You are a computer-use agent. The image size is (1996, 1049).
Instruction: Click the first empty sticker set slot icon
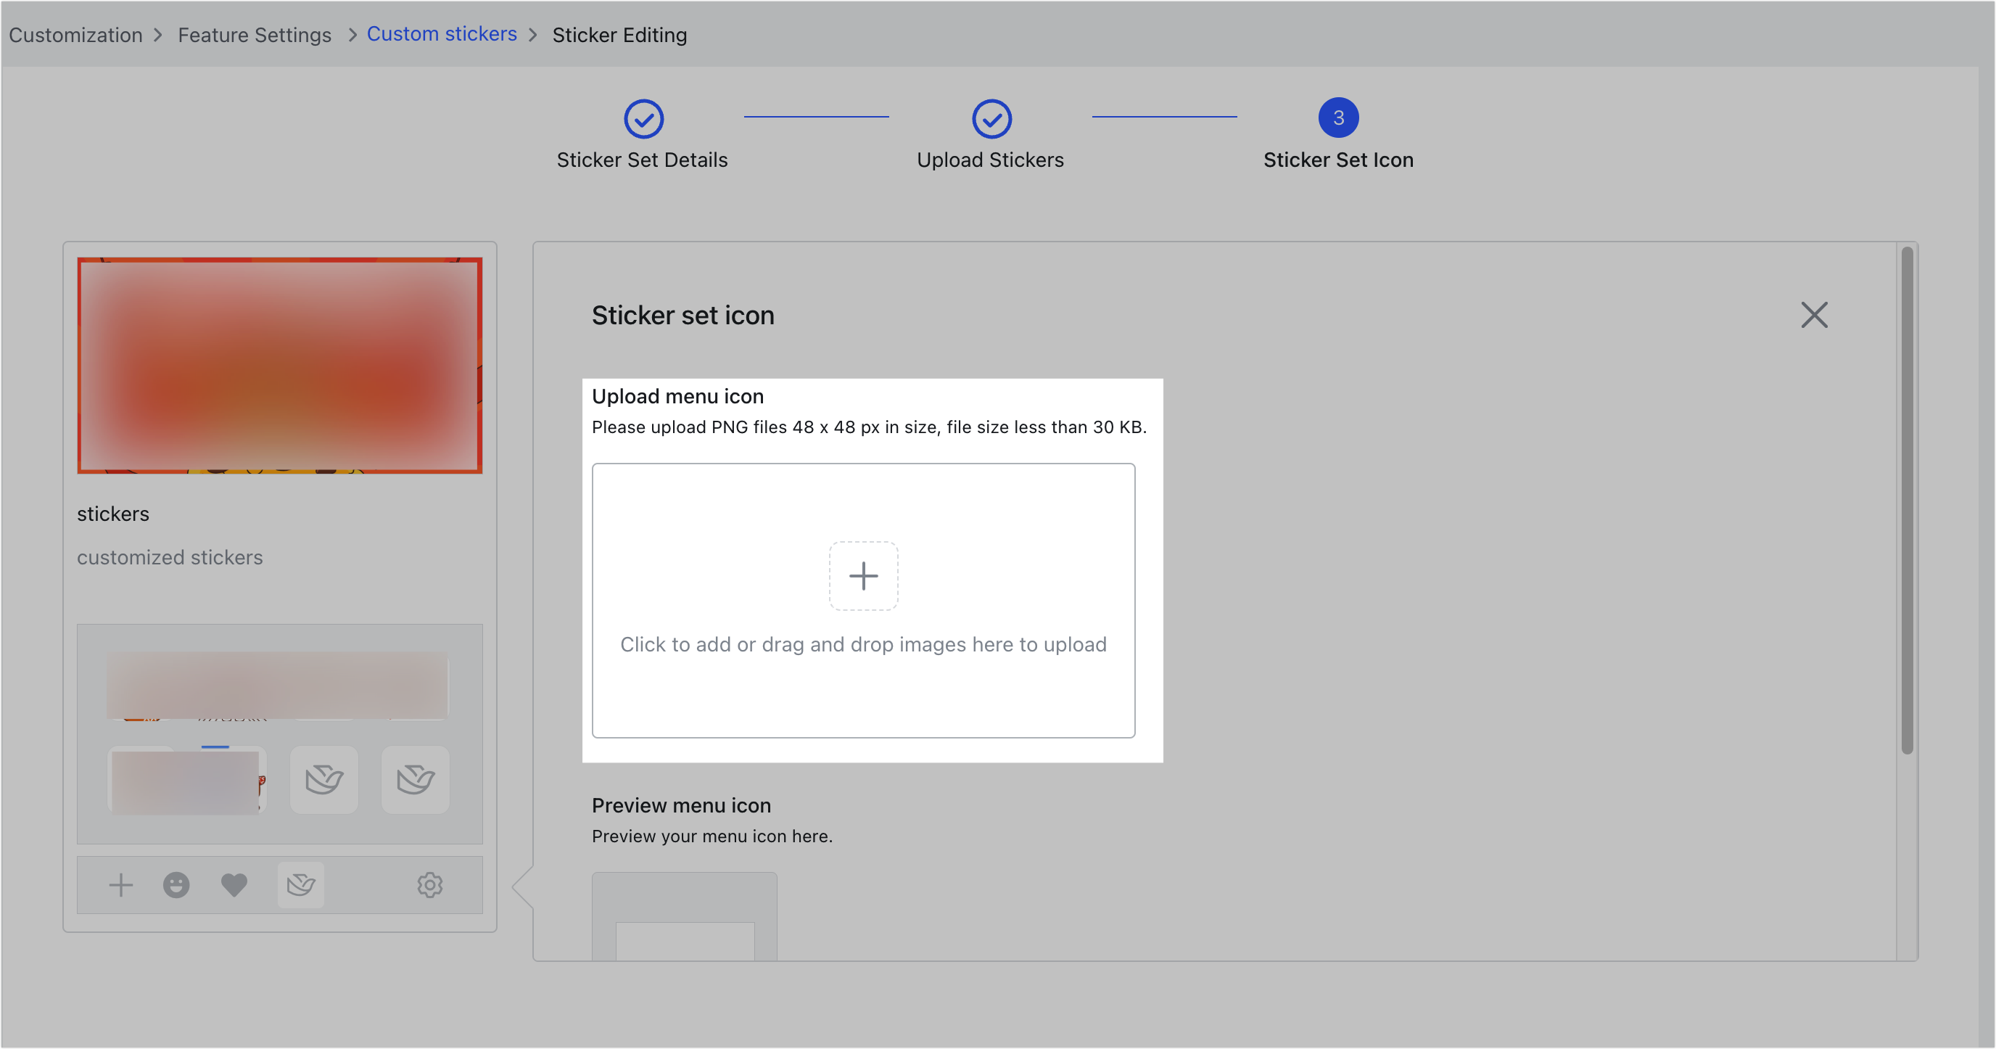(324, 779)
